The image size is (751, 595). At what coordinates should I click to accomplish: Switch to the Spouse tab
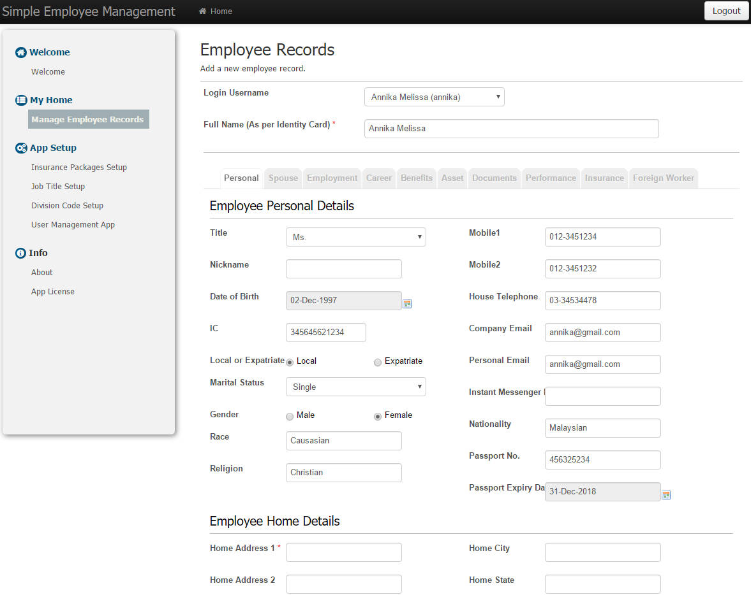(283, 178)
